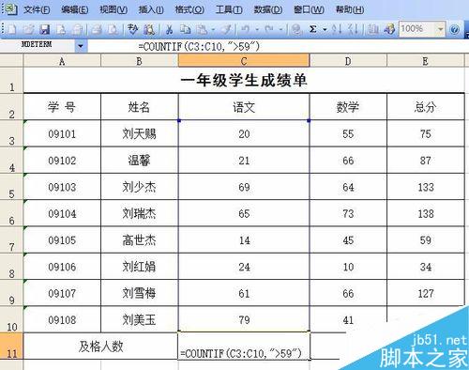Click the Undo arrow icon
Viewport: 469px width, 370px height.
(246, 29)
